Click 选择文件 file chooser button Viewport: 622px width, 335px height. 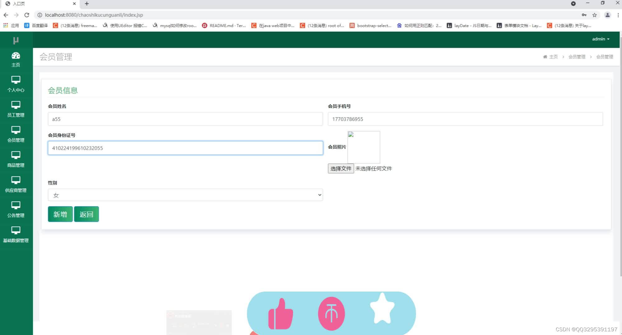click(341, 168)
